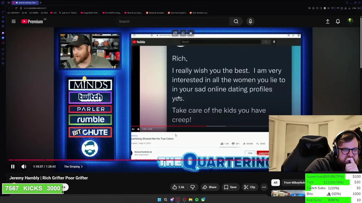Click the heart bookmark toolbar icon
362x203 pixels.
tap(332, 8)
